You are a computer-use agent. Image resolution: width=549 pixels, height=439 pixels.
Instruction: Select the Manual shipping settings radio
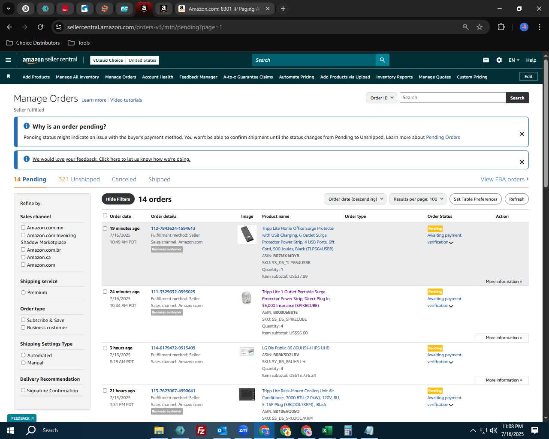pos(23,363)
